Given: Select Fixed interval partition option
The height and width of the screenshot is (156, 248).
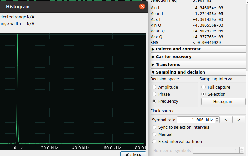Looking at the screenshot, I should pyautogui.click(x=154, y=142).
